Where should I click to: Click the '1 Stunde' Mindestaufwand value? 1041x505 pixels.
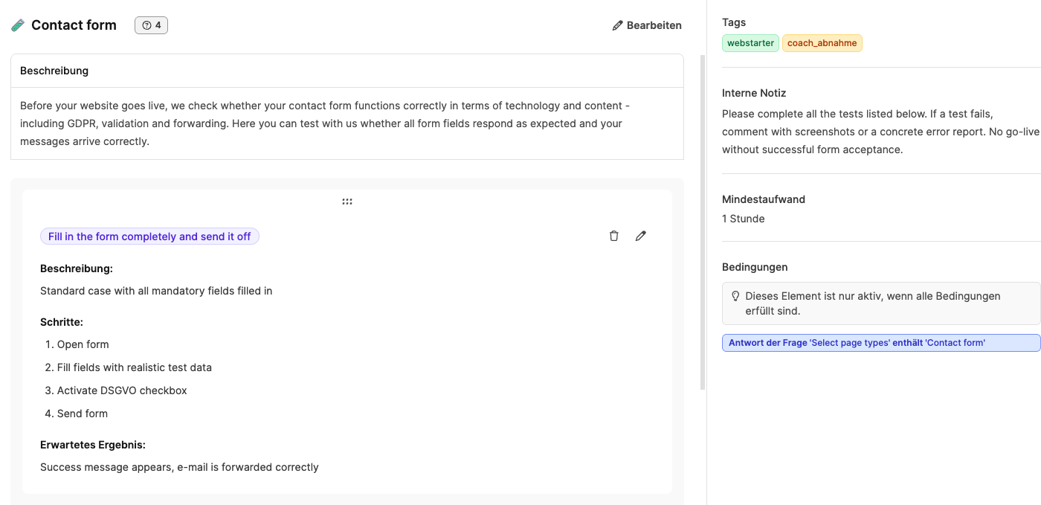coord(743,219)
